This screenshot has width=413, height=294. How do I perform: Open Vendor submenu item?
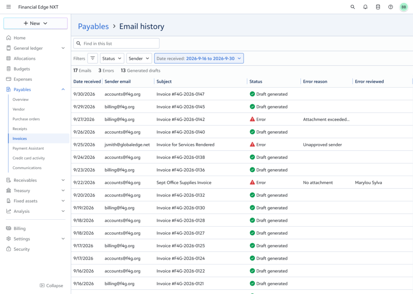tap(19, 109)
